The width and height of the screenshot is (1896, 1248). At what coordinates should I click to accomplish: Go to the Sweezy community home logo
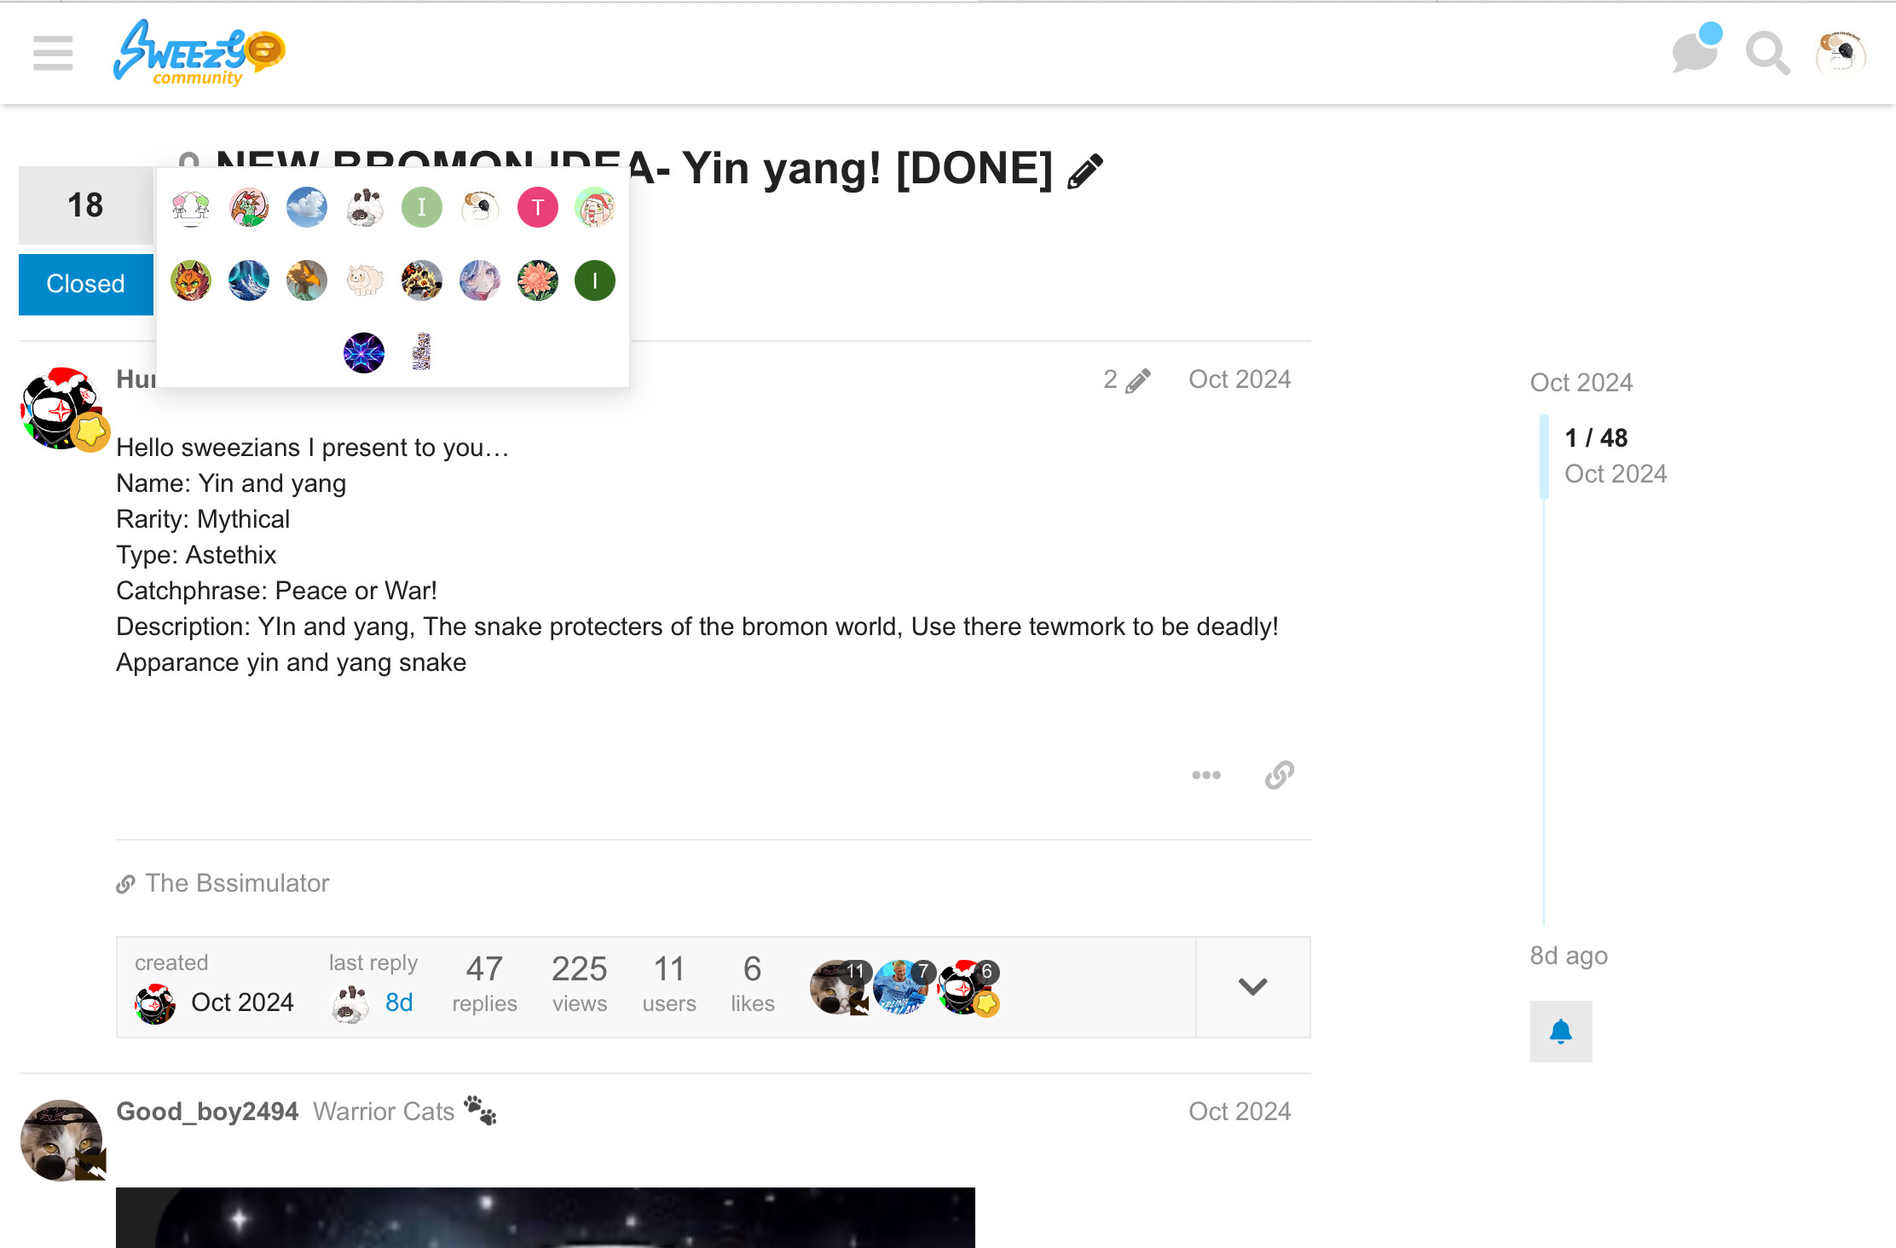coord(199,53)
